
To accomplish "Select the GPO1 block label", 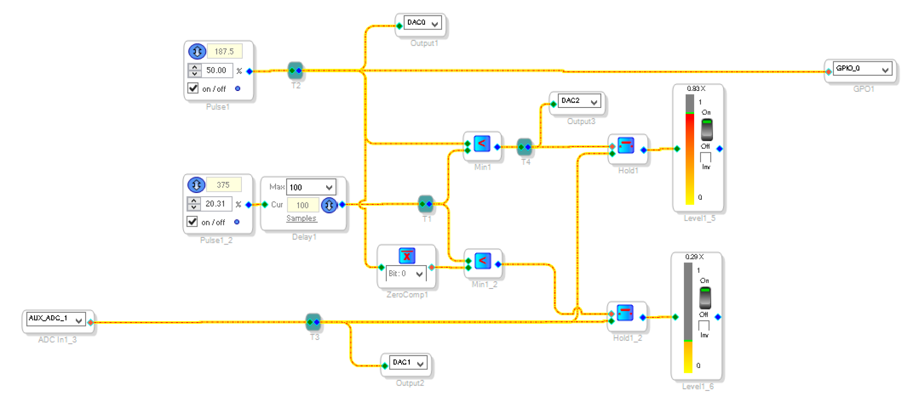I will [x=863, y=89].
